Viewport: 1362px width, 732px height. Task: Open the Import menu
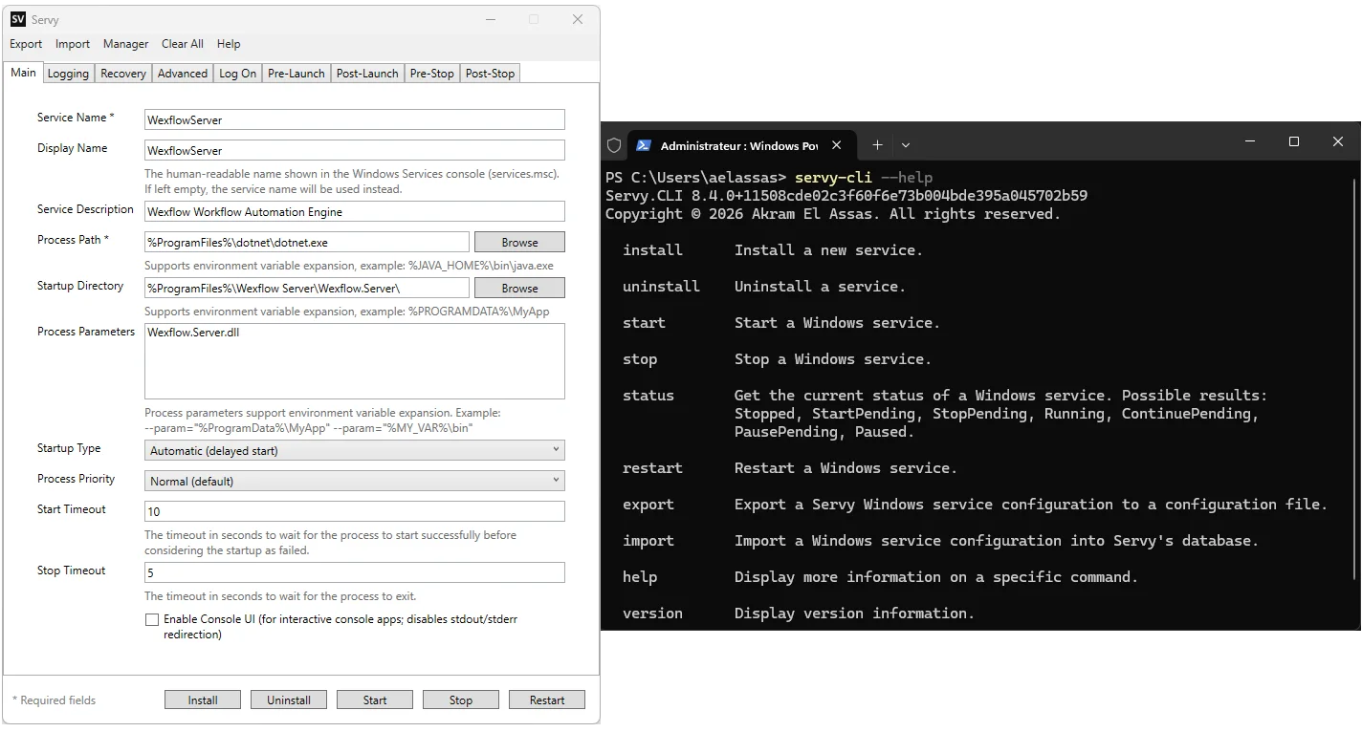73,44
